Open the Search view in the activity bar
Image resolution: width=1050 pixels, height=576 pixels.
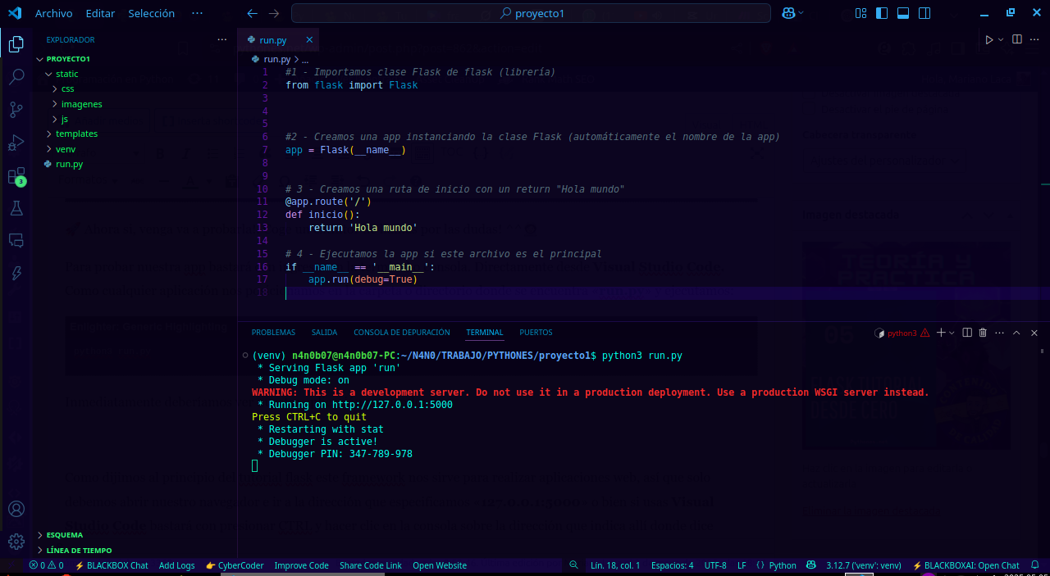pos(16,76)
